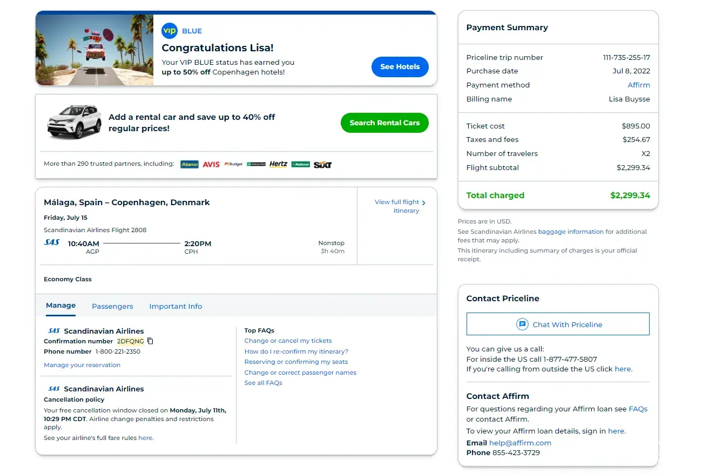Open the Important Info tab
Image resolution: width=709 pixels, height=474 pixels.
[175, 306]
